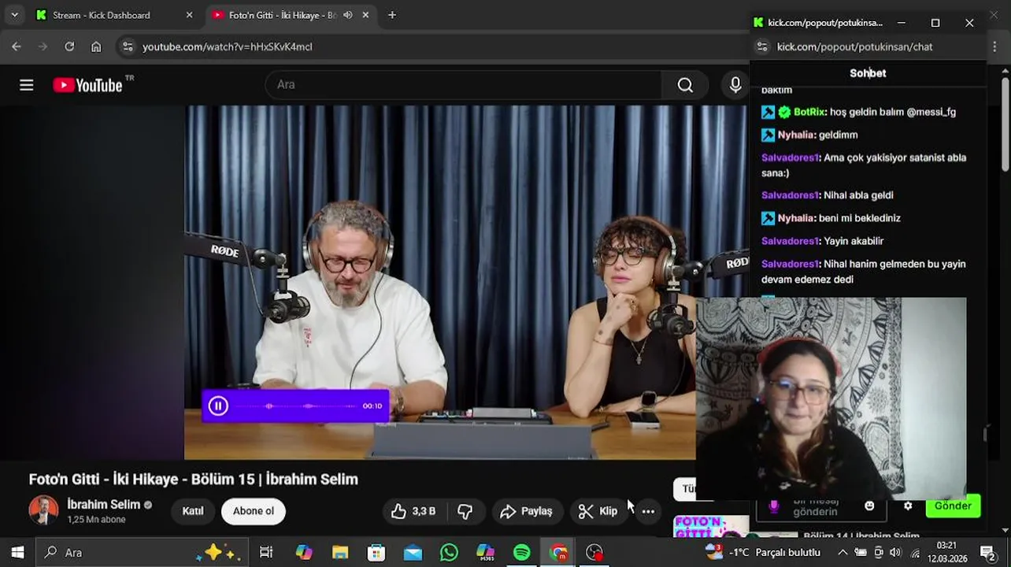
Task: Like the video showing 3,3 B
Action: pos(413,511)
